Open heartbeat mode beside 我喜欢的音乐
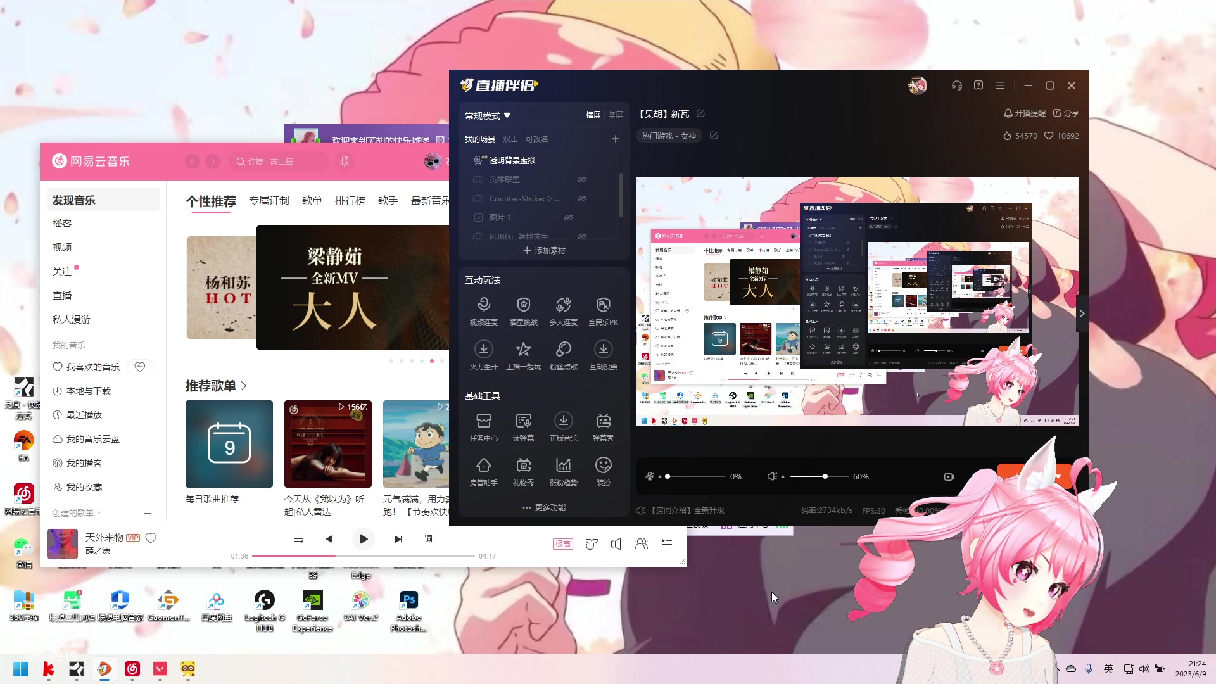 coord(140,367)
